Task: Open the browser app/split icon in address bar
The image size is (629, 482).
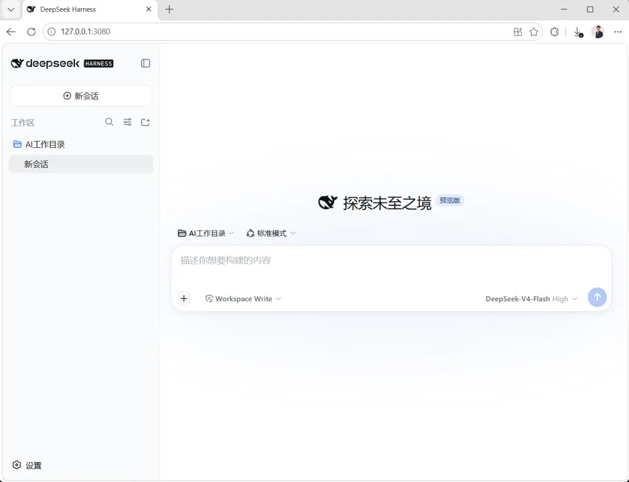Action: (x=518, y=31)
